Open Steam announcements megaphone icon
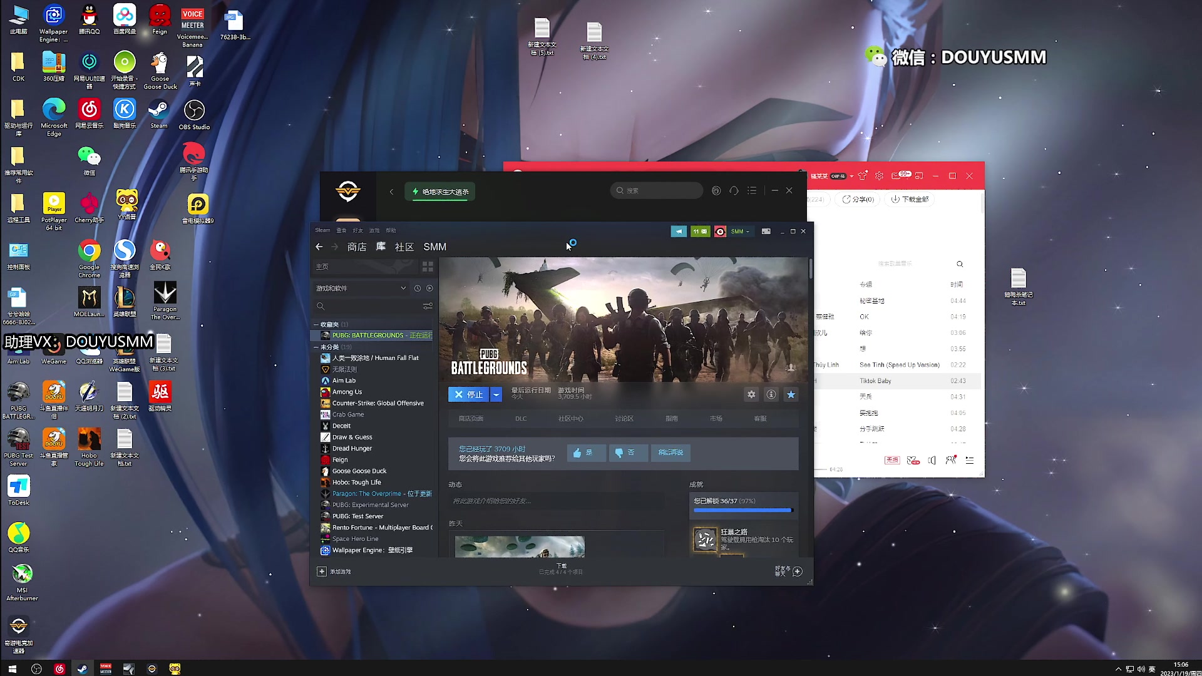The width and height of the screenshot is (1202, 676). pos(679,232)
